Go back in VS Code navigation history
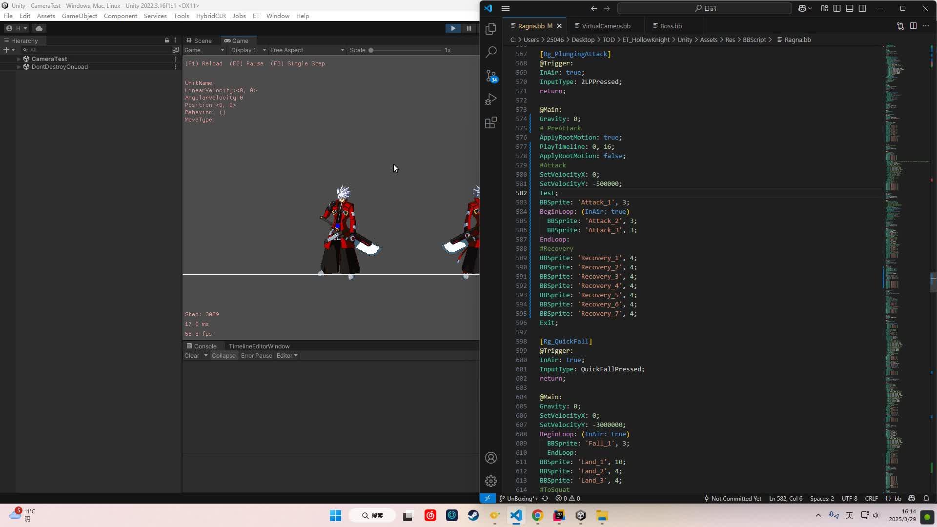Image resolution: width=937 pixels, height=527 pixels. (x=594, y=8)
